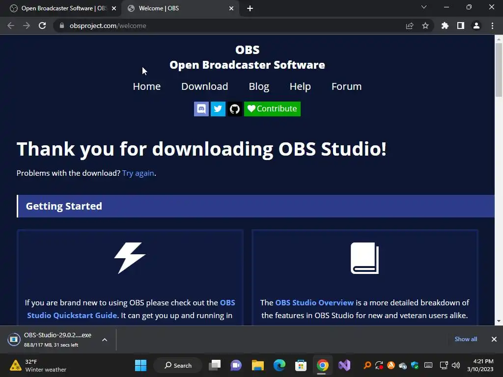
Task: Open the Extensions puzzle icon
Action: 445,26
